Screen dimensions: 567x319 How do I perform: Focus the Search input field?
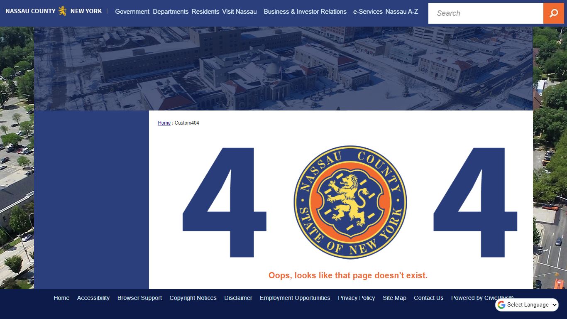tap(486, 13)
